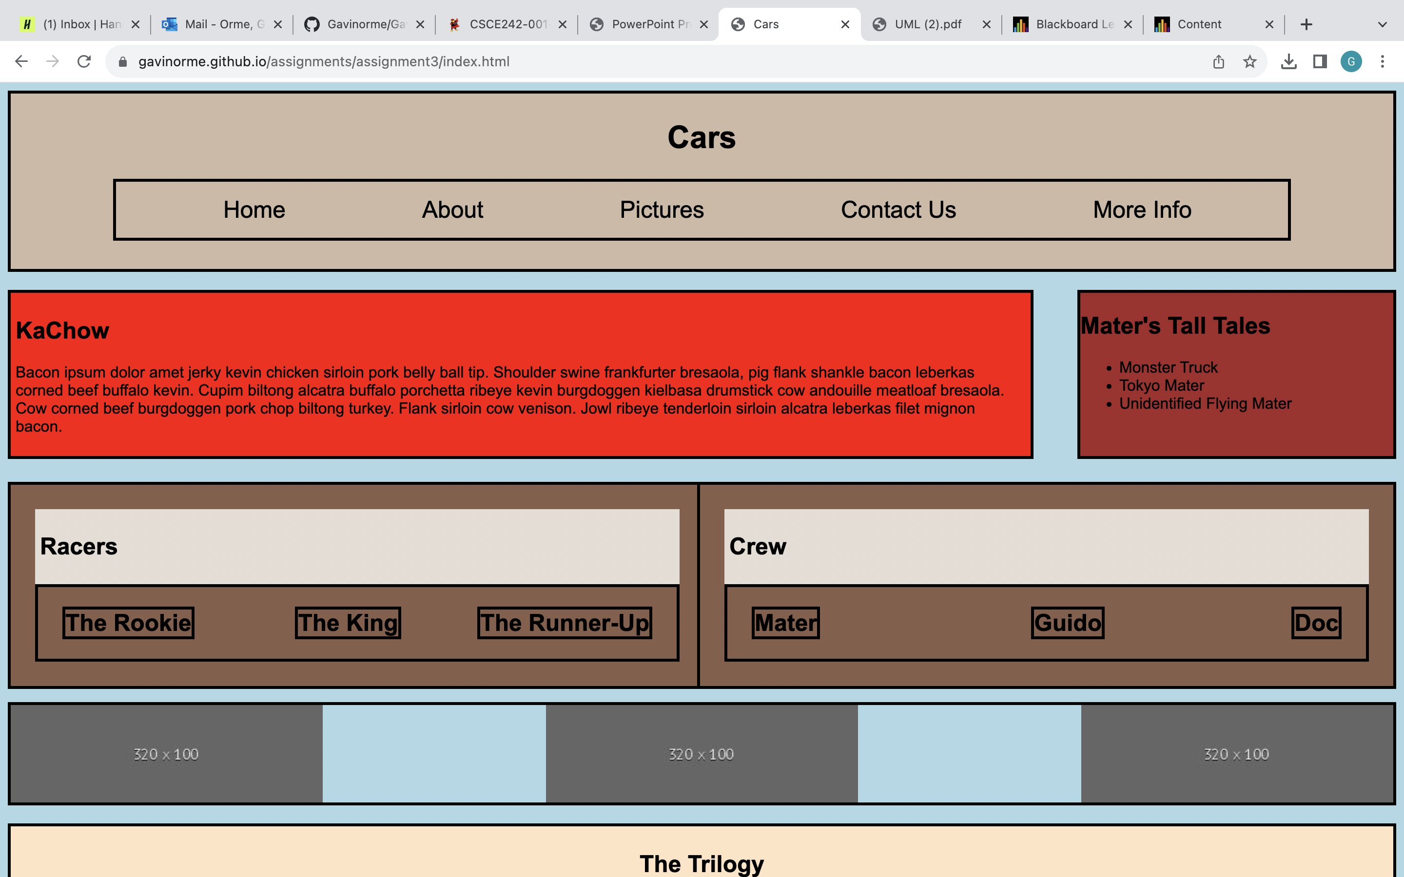Click The King box
Viewport: 1404px width, 877px height.
pyautogui.click(x=348, y=623)
